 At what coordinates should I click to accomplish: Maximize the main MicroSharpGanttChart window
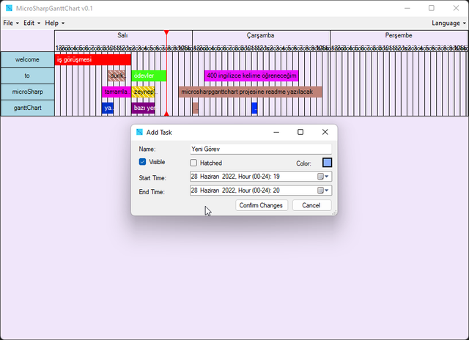(x=431, y=8)
